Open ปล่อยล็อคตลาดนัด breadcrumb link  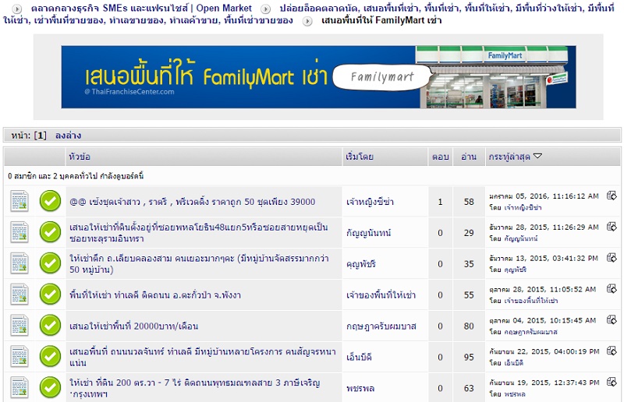click(308, 14)
